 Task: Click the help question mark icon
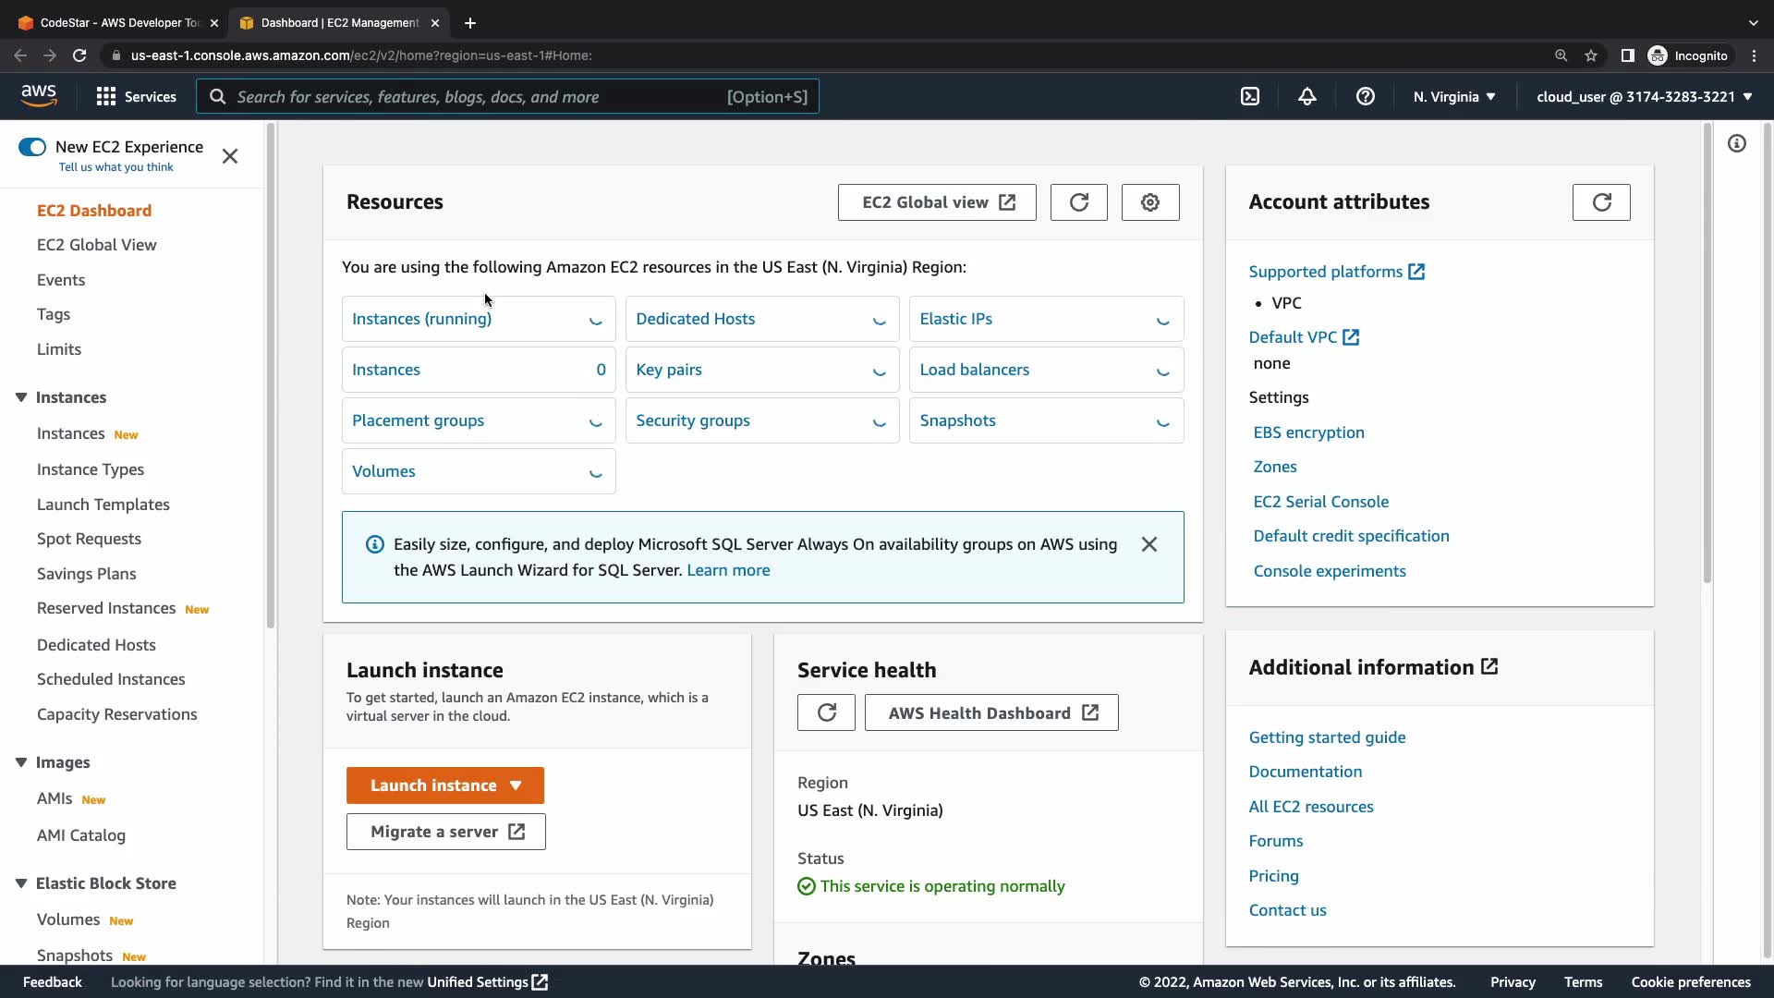[1365, 96]
